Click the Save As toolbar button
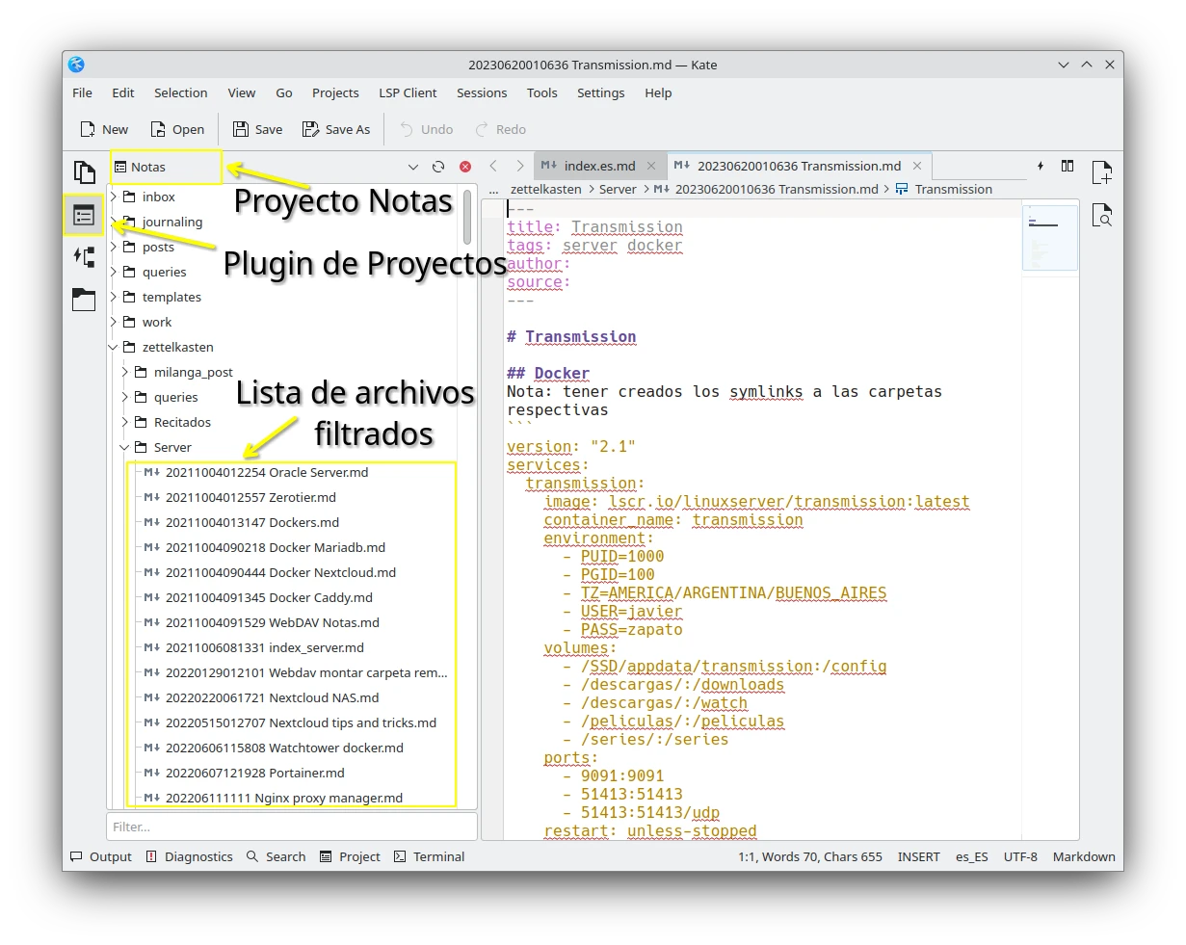Image resolution: width=1186 pixels, height=945 pixels. point(336,129)
